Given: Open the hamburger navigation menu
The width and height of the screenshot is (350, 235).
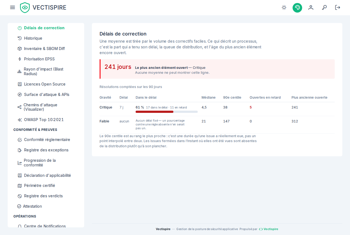Looking at the screenshot, I should pos(12,7).
